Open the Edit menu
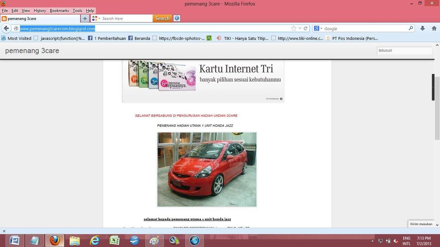This screenshot has width=440, height=247. click(15, 11)
